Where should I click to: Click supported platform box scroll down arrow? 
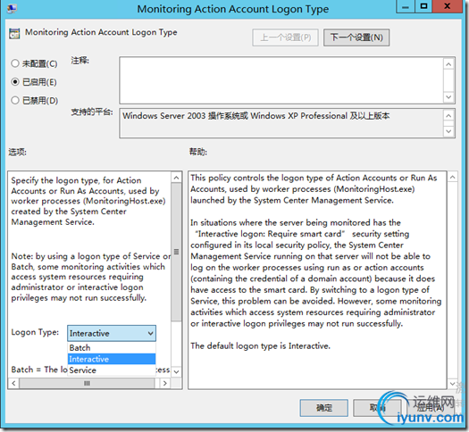[x=448, y=131]
